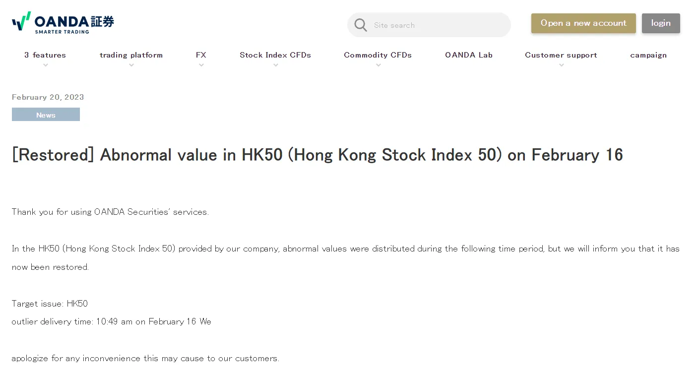Expand the chevron under Commodity CFDs

378,65
